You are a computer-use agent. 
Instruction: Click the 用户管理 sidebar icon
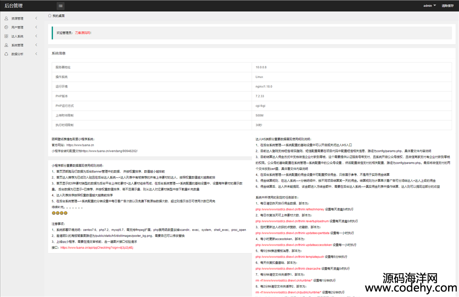pos(6,28)
